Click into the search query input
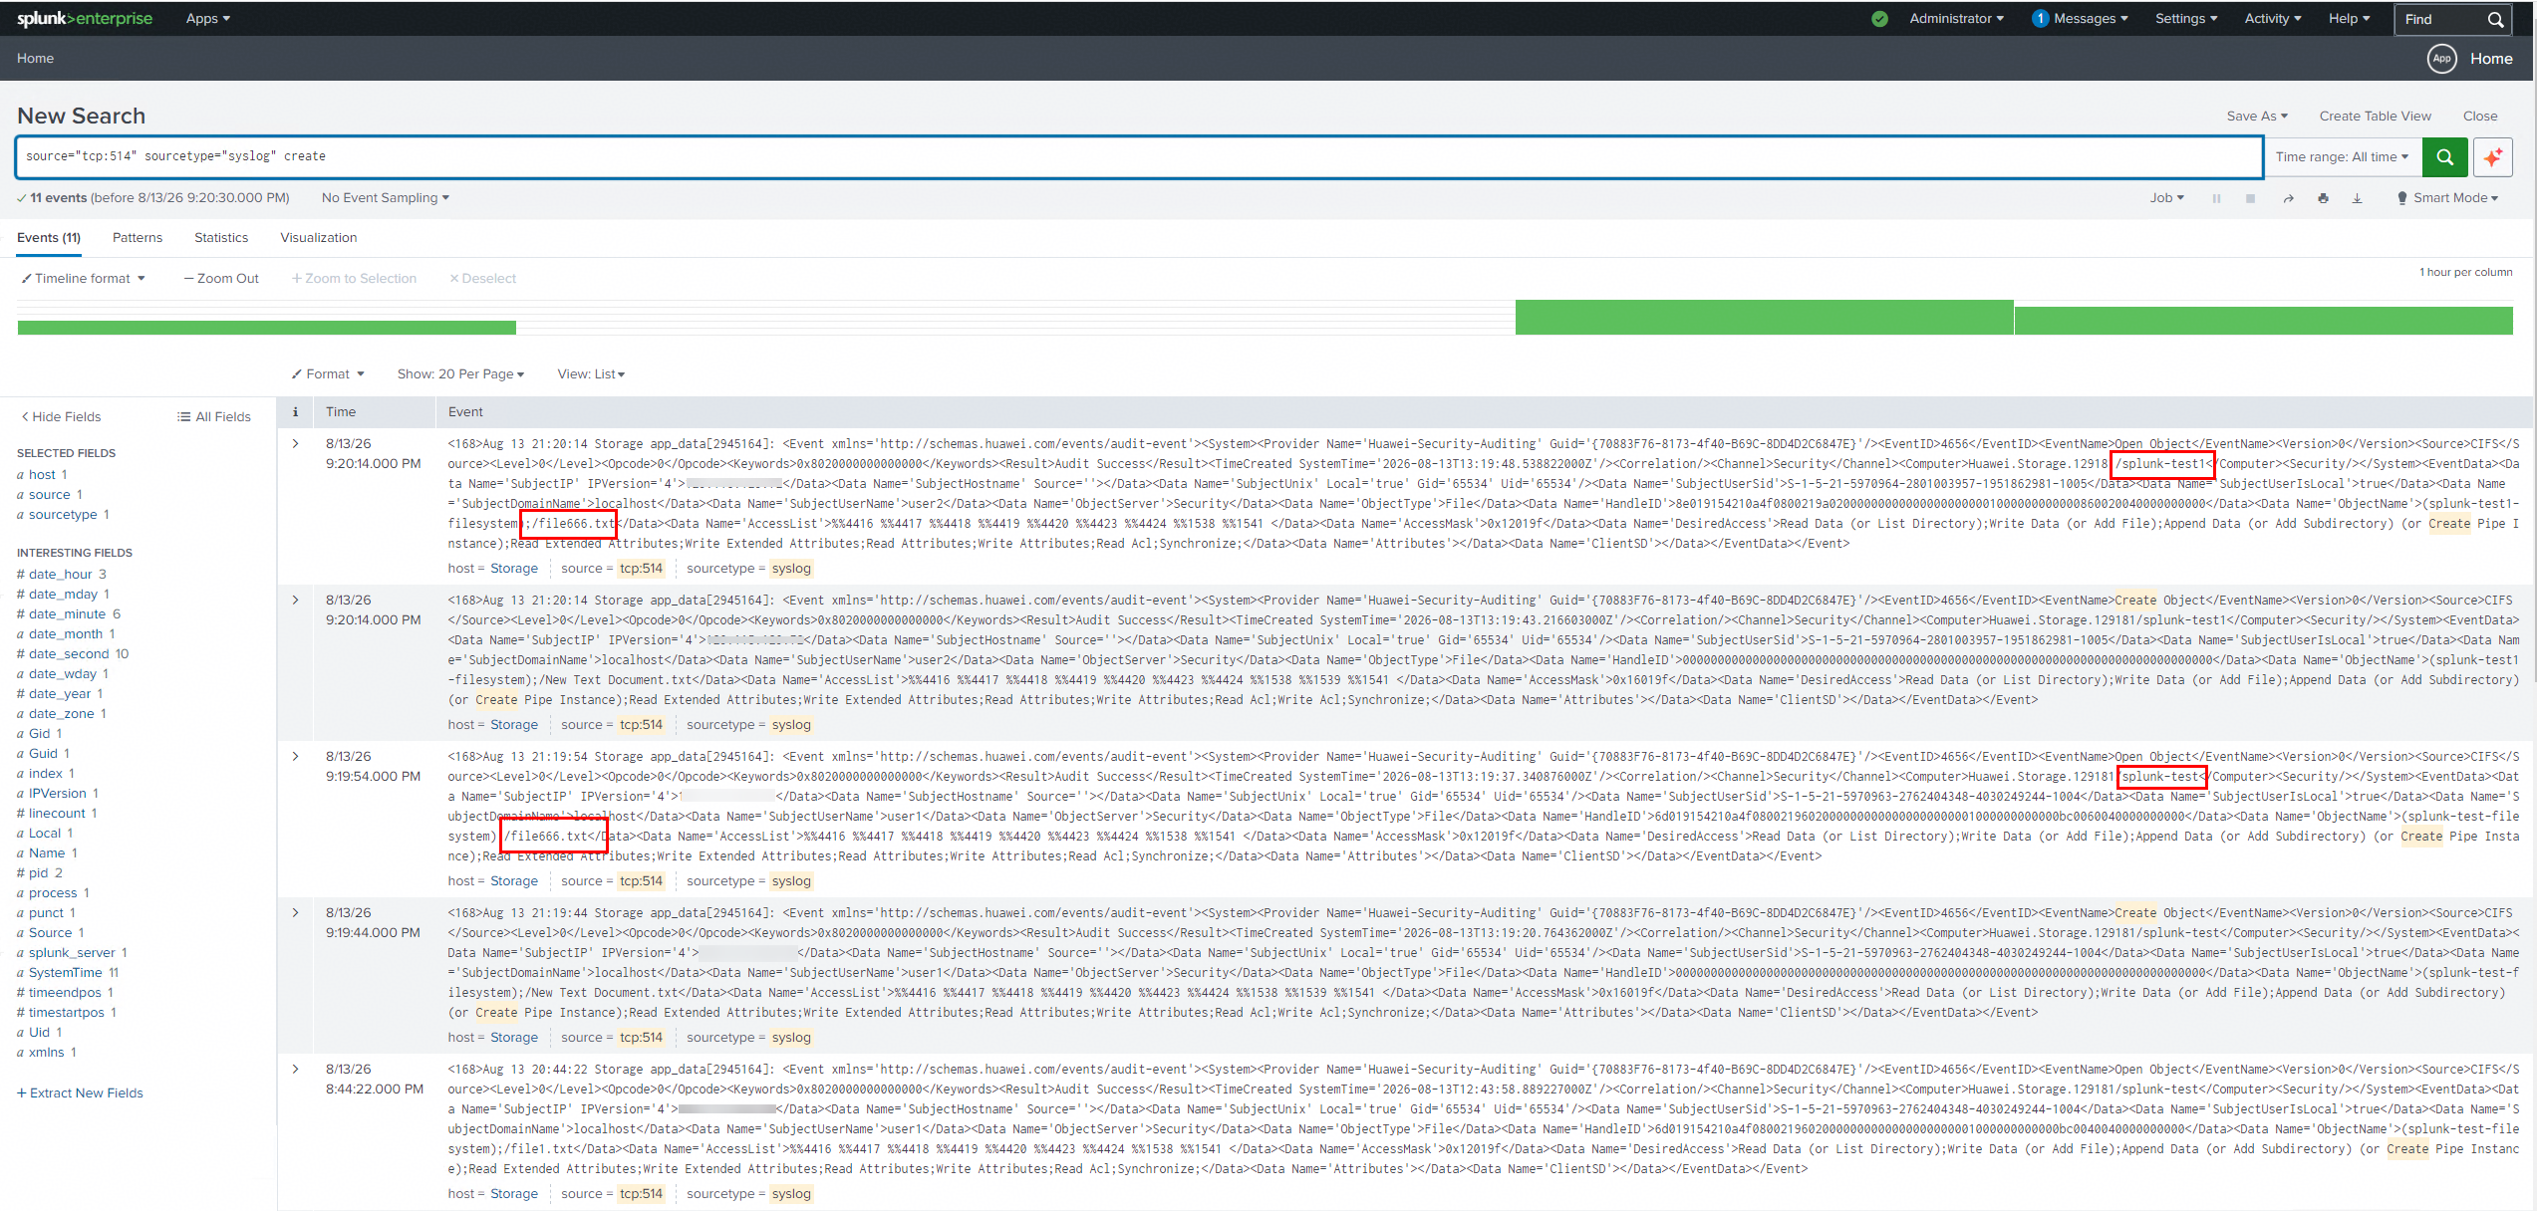The width and height of the screenshot is (2537, 1211). (x=1139, y=157)
